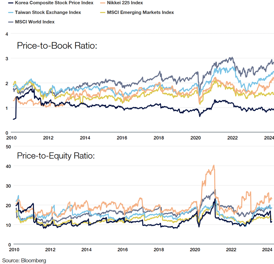
Task: Click 2016 on the Price-to-Equity chart x-axis
Action: pos(122,250)
